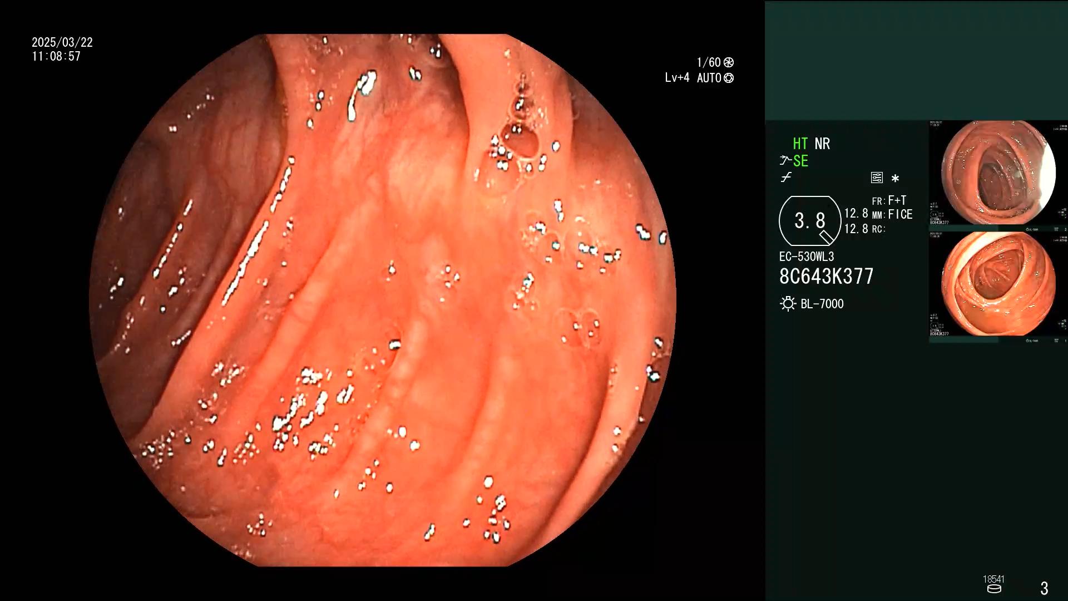Click the asterisk indicator
The image size is (1068, 601).
(x=895, y=178)
